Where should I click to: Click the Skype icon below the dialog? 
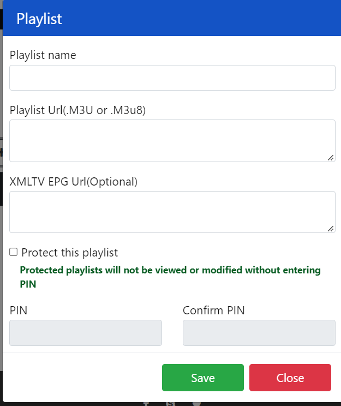[171, 404]
